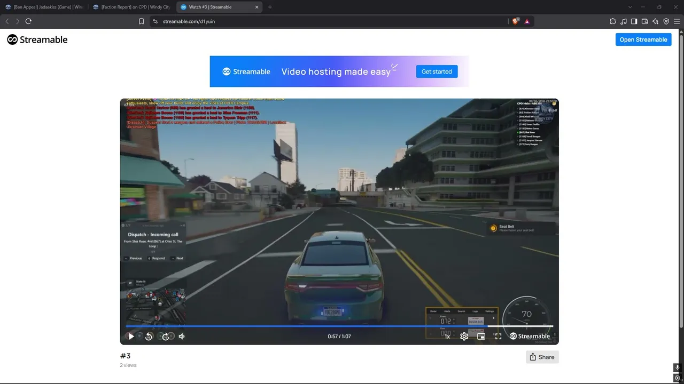The height and width of the screenshot is (384, 684).
Task: Skip forward using the forward-seek icon
Action: coord(166,337)
